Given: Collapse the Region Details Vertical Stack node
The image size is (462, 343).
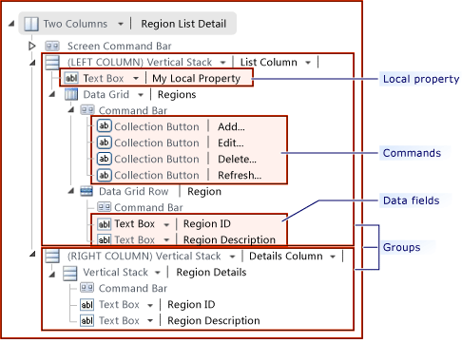Looking at the screenshot, I should 52,275.
